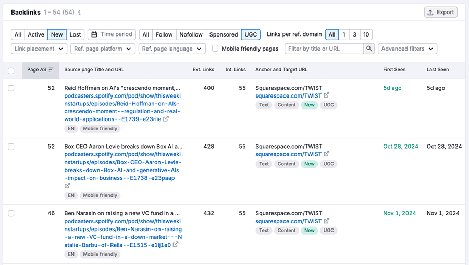The width and height of the screenshot is (469, 265).
Task: Select the All link attribute filter
Action: (x=146, y=34)
